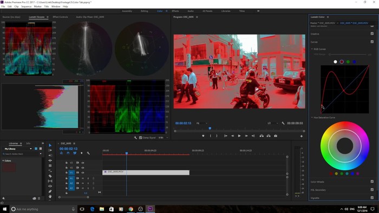The image size is (379, 213).
Task: Open playback resolution 1/2 dropdown
Action: coord(273,123)
